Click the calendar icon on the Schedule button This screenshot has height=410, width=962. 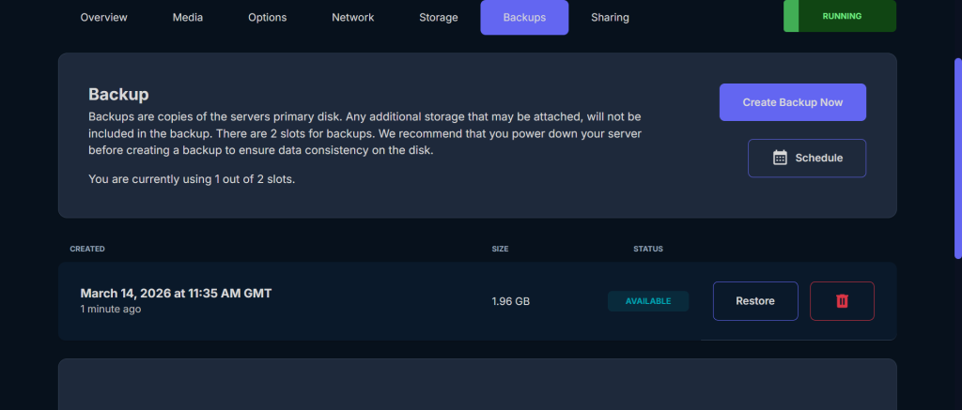point(780,158)
